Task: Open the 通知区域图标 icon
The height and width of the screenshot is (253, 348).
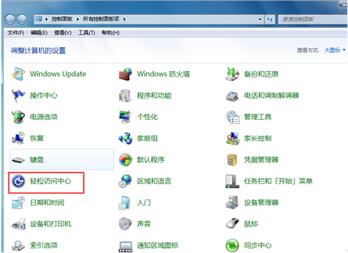Action: (x=125, y=246)
